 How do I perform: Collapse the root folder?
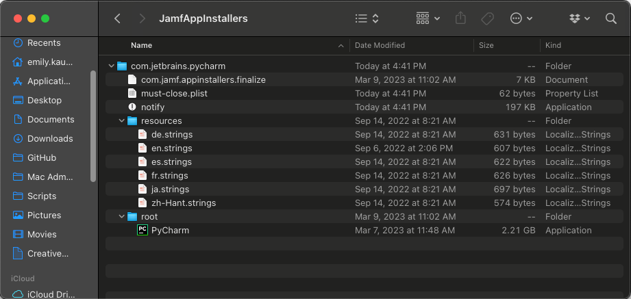pyautogui.click(x=121, y=217)
